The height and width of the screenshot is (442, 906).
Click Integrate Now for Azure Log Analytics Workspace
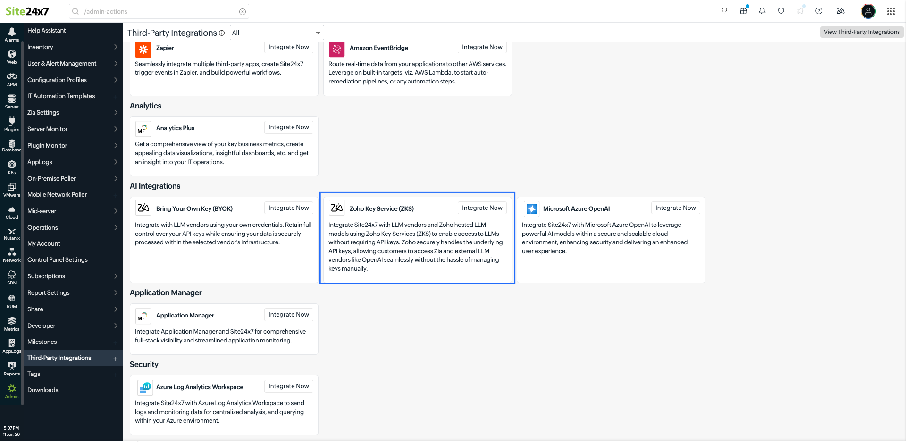[x=289, y=386]
